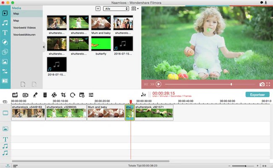
Task: Click the rotate toolbar icon
Action: point(73,95)
